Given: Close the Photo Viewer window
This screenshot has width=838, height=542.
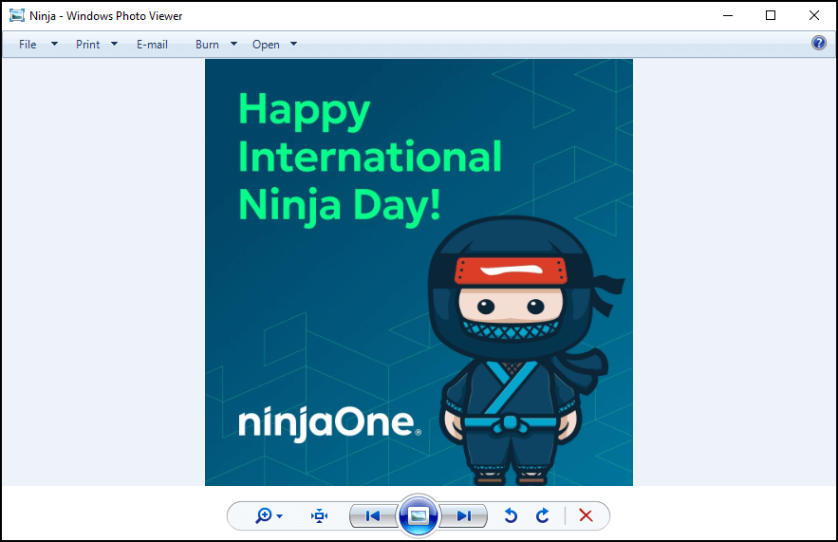Looking at the screenshot, I should [x=814, y=15].
